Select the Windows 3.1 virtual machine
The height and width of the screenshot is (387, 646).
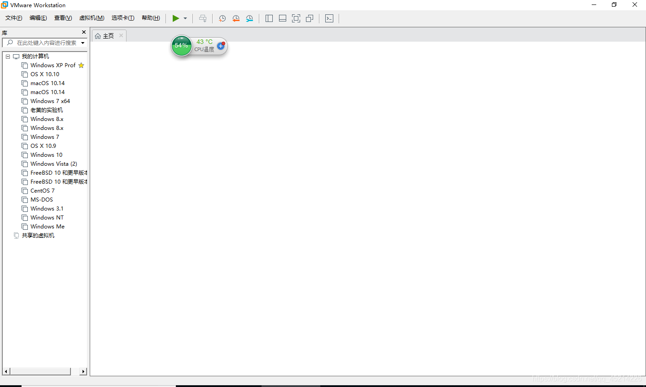[x=47, y=209]
